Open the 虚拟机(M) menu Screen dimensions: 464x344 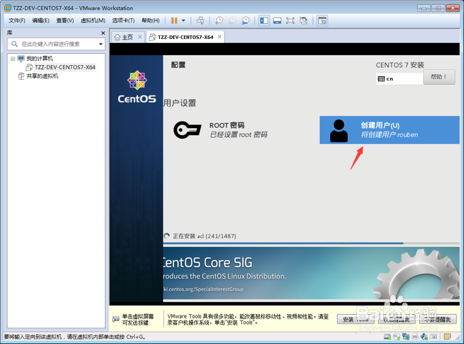point(93,20)
